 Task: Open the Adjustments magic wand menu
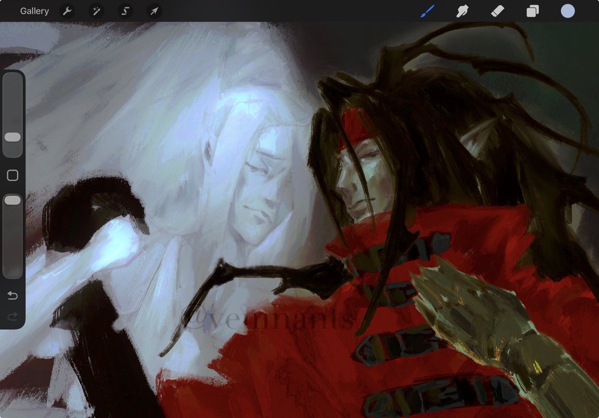tap(96, 11)
